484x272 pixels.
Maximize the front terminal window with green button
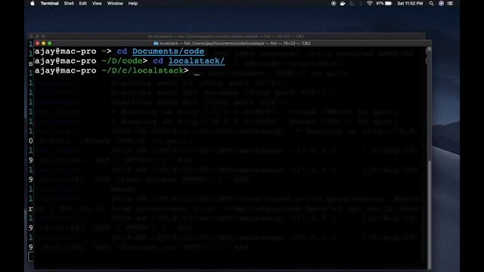pos(50,44)
